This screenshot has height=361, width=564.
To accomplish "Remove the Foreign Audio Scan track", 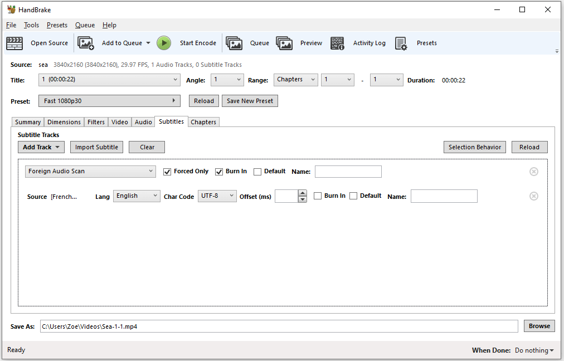I will tap(533, 172).
